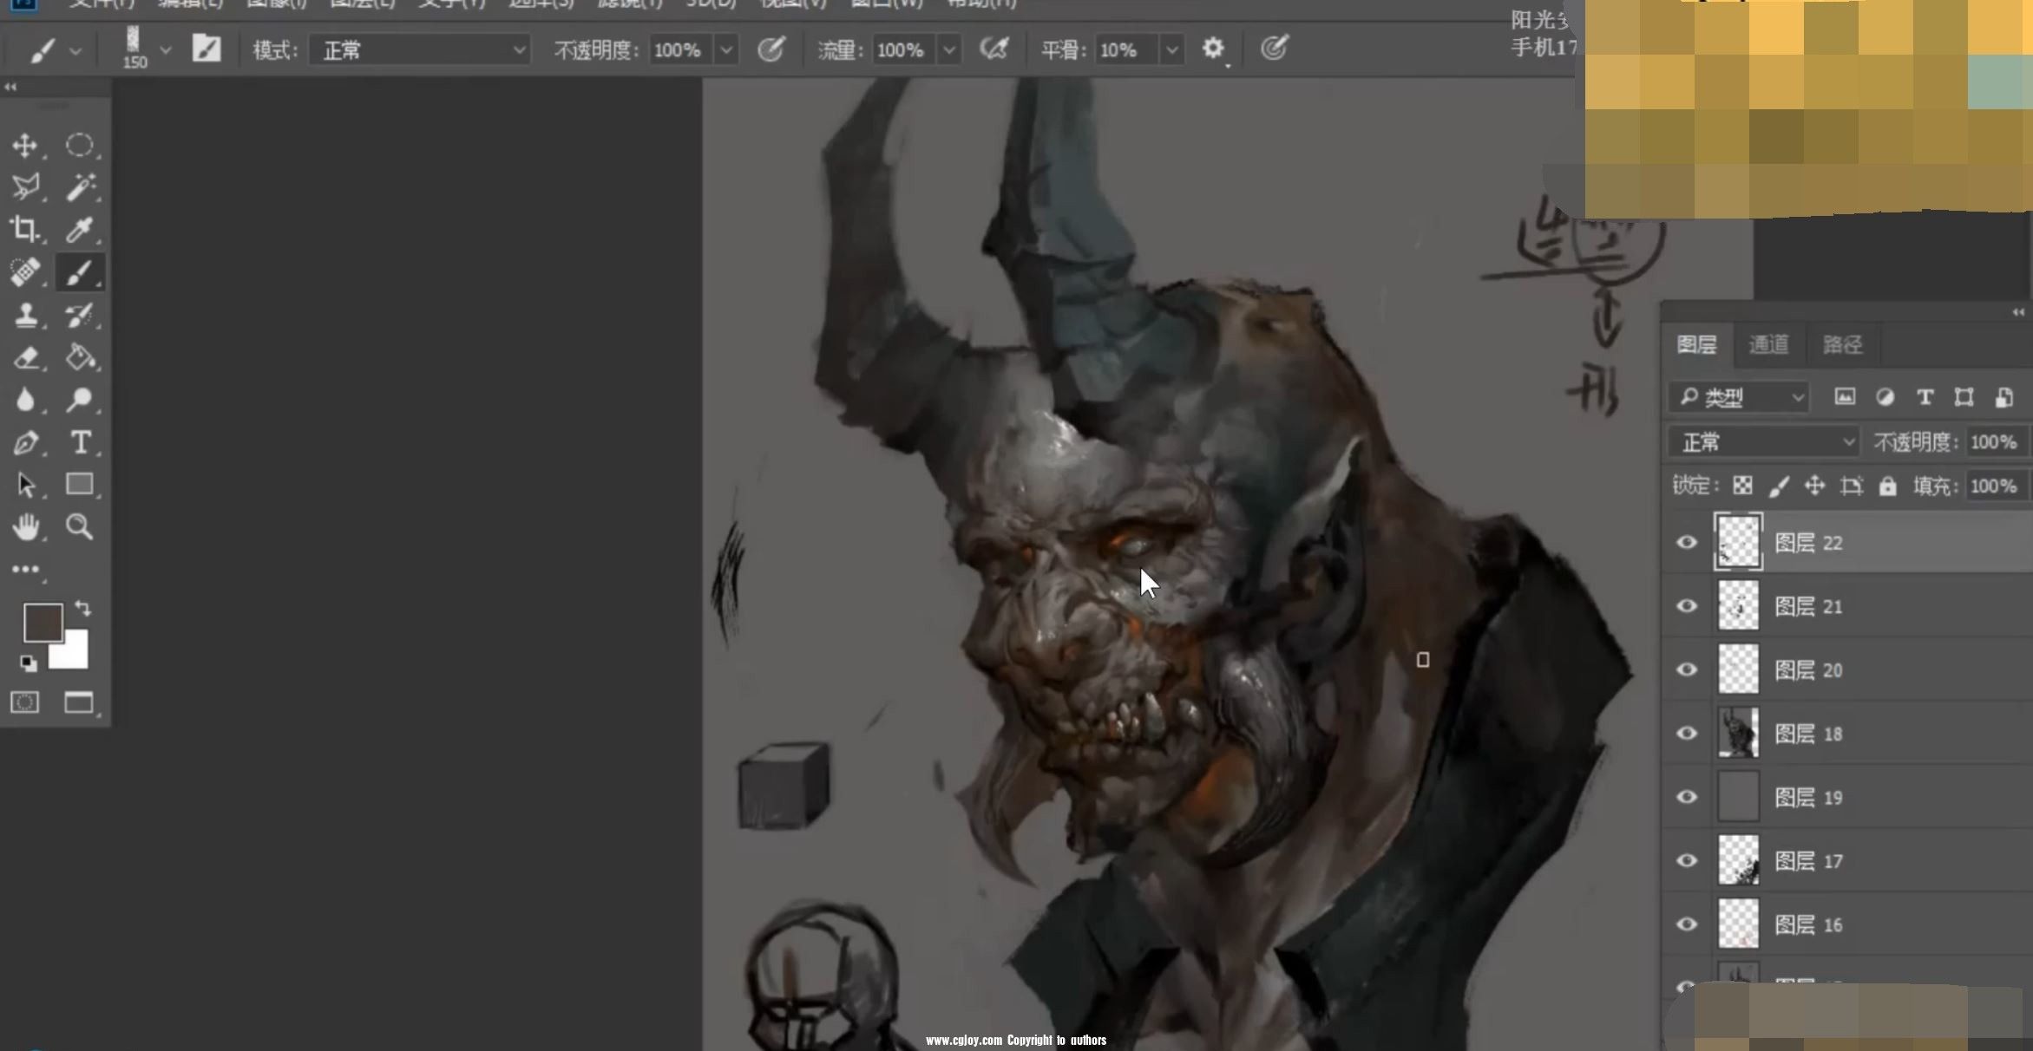Collapse the toolbox with double arrows

10,87
